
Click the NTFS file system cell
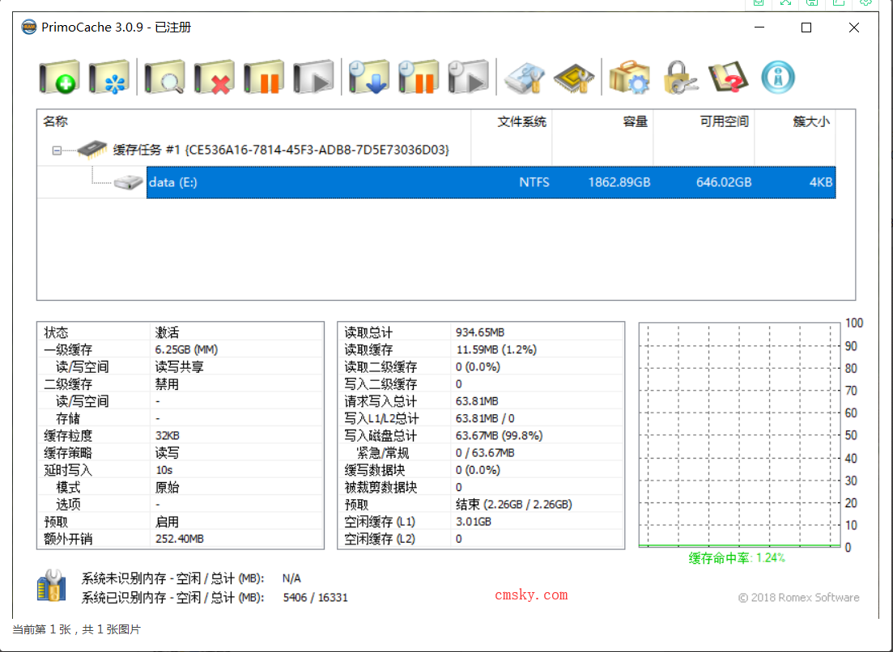coord(534,182)
